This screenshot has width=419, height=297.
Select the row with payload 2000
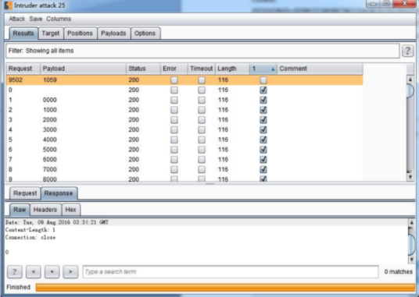(184, 120)
